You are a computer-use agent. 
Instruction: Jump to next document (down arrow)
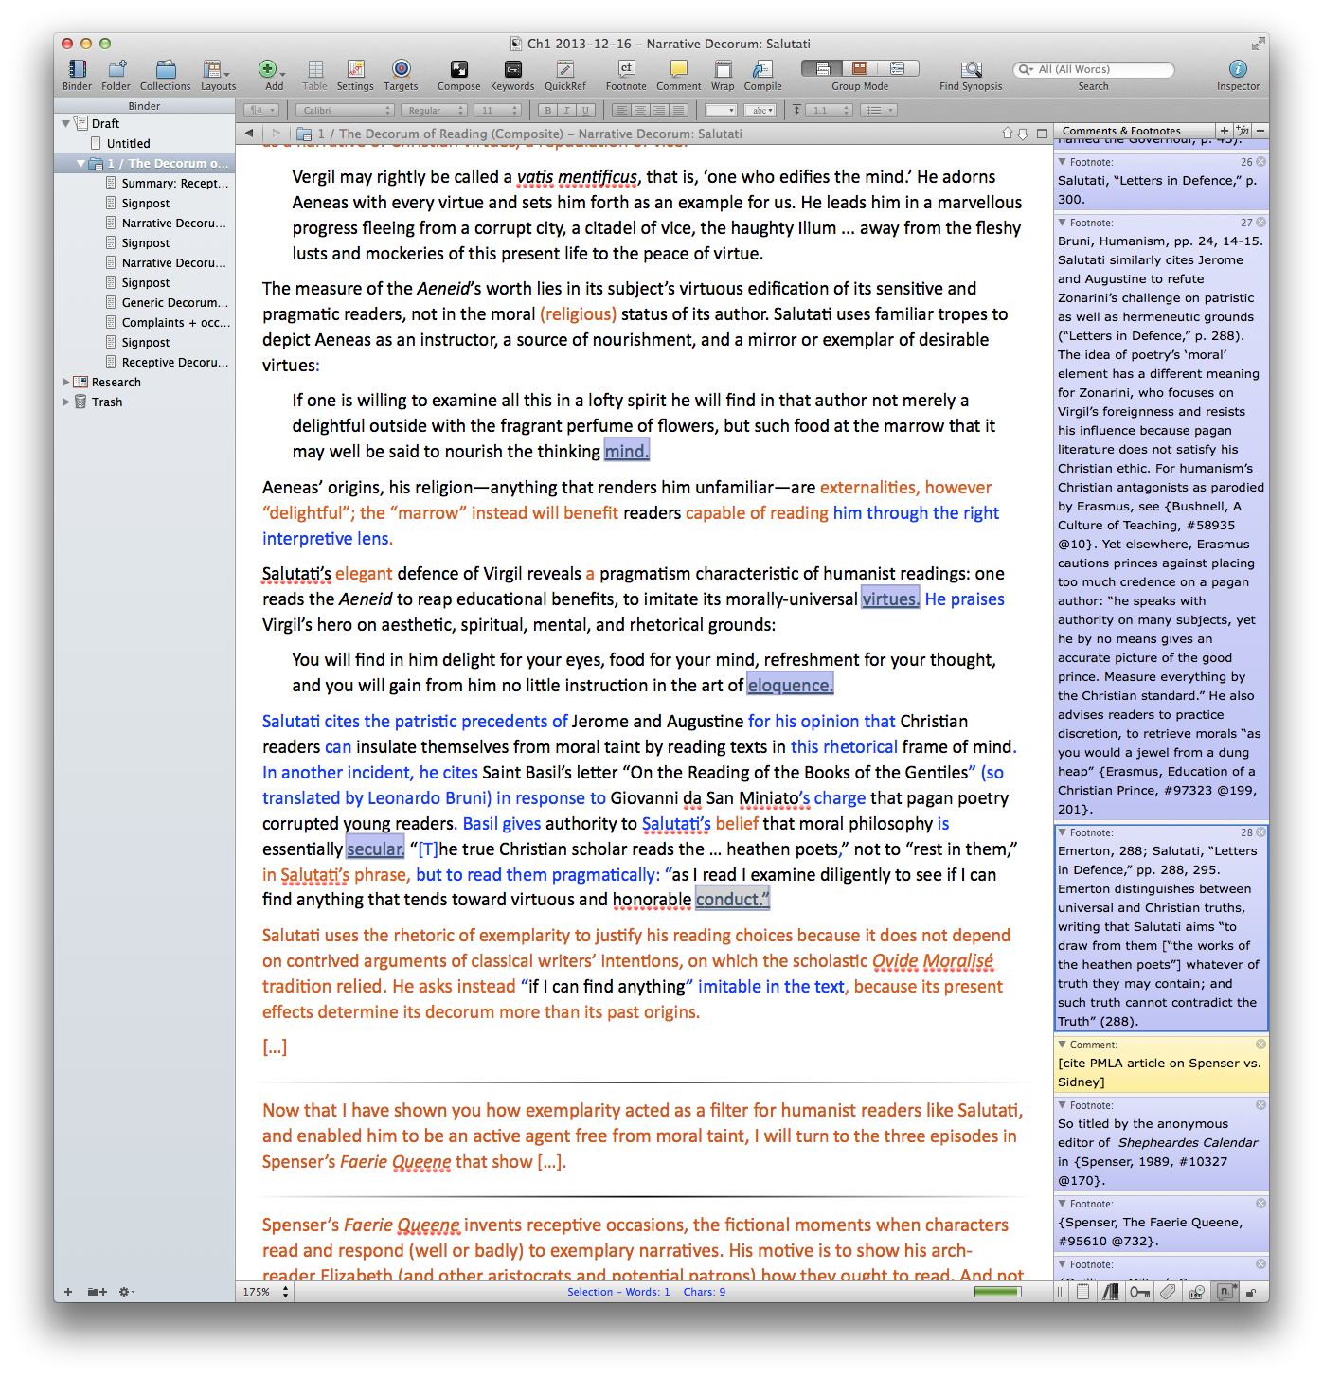pyautogui.click(x=1023, y=134)
